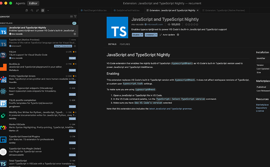Click the large TS extension logo
The height and width of the screenshot is (167, 270).
click(117, 27)
